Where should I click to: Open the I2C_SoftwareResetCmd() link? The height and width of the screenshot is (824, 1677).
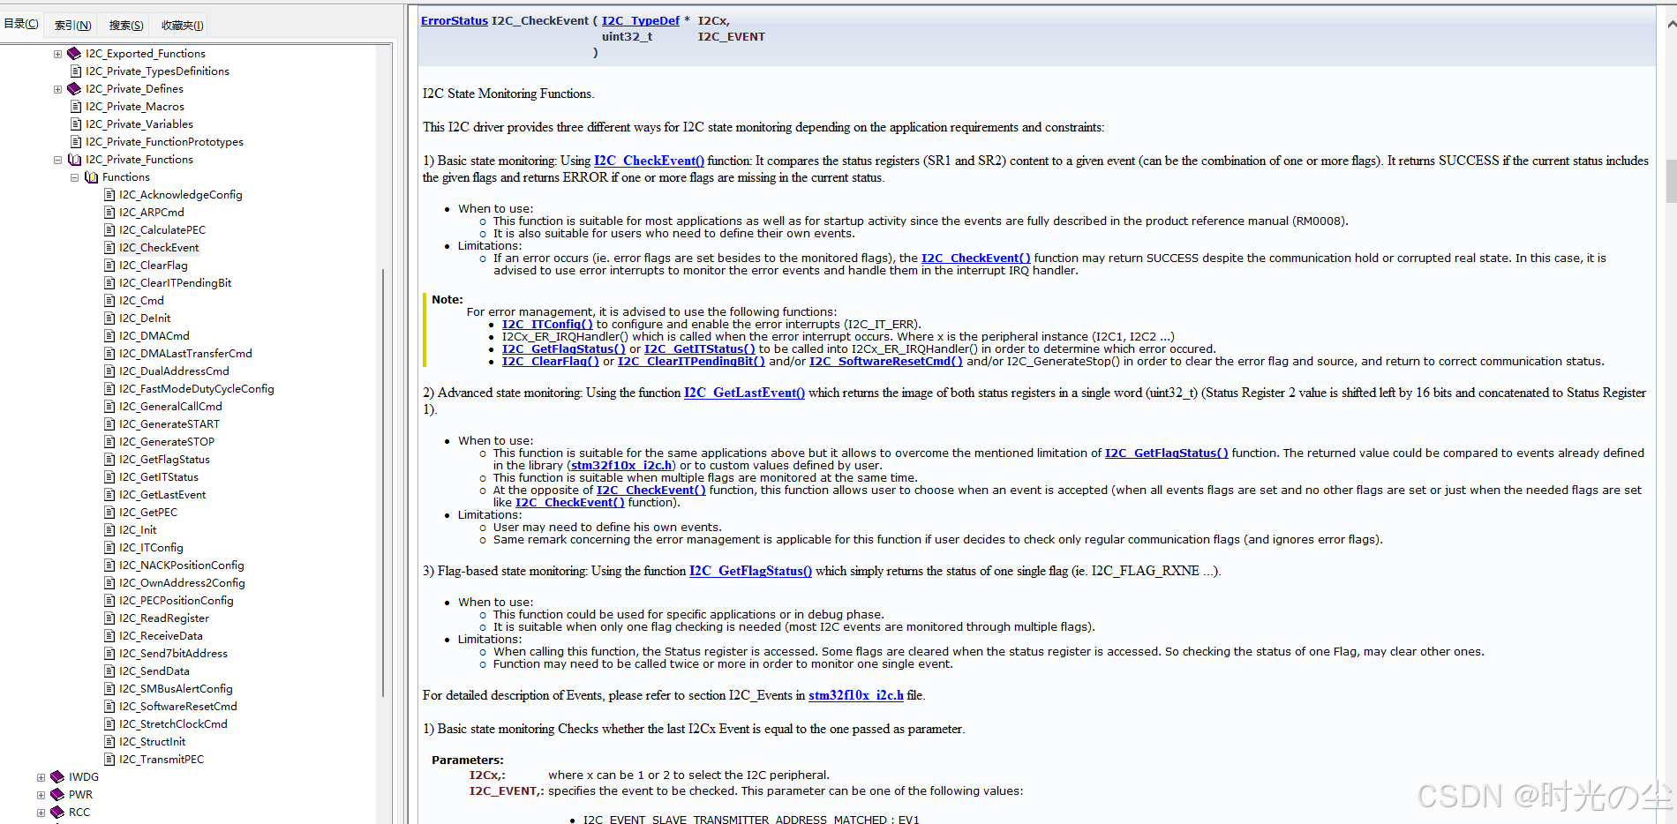[x=886, y=362]
